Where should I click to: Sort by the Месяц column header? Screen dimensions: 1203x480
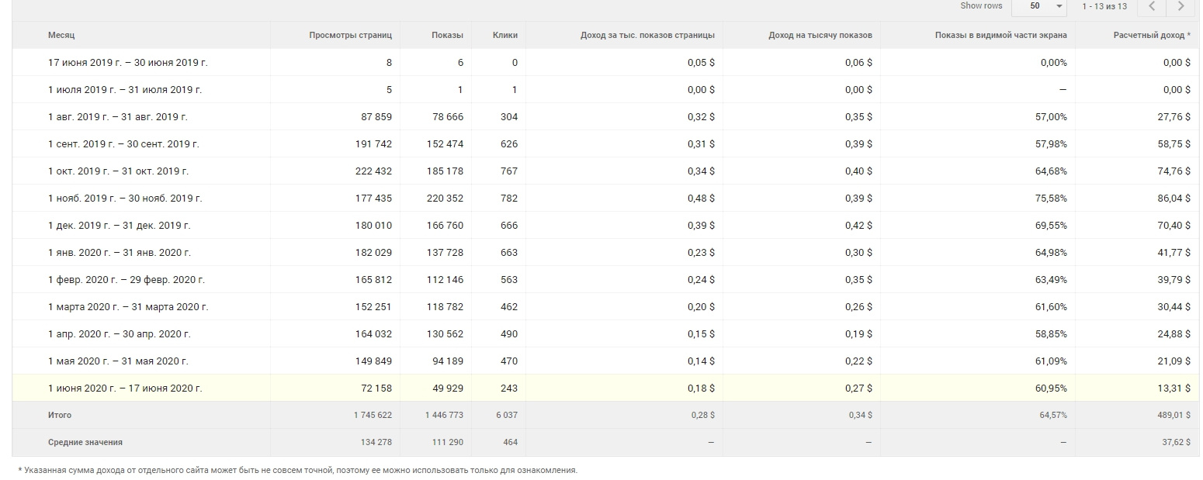coord(61,35)
